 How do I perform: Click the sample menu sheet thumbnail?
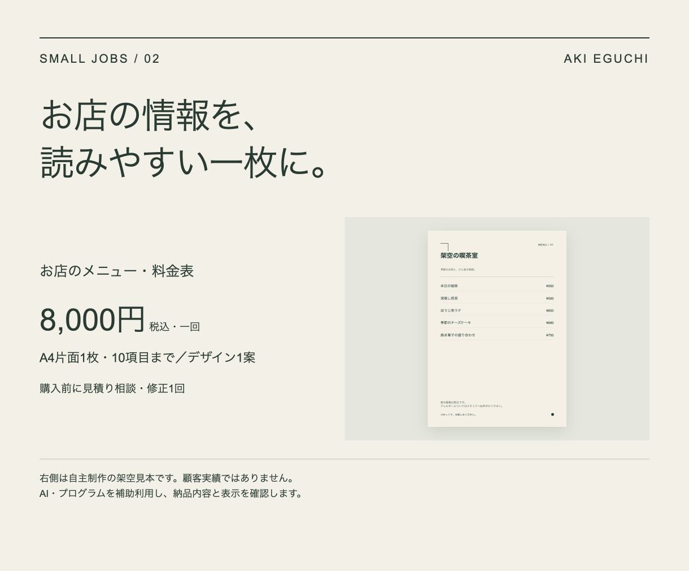point(497,328)
